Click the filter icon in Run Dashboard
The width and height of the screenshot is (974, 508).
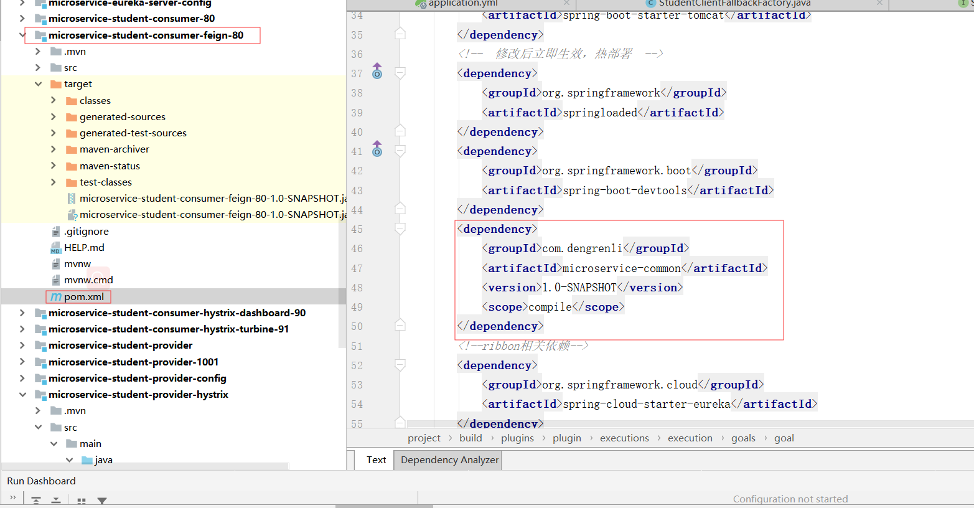[102, 501]
